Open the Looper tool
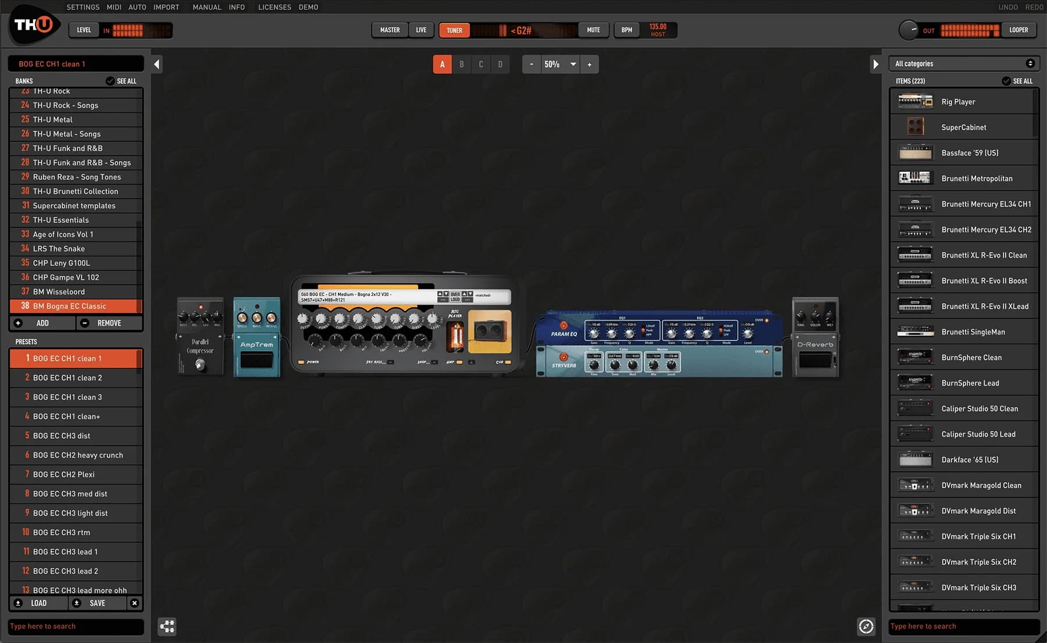Image resolution: width=1047 pixels, height=643 pixels. (1018, 30)
